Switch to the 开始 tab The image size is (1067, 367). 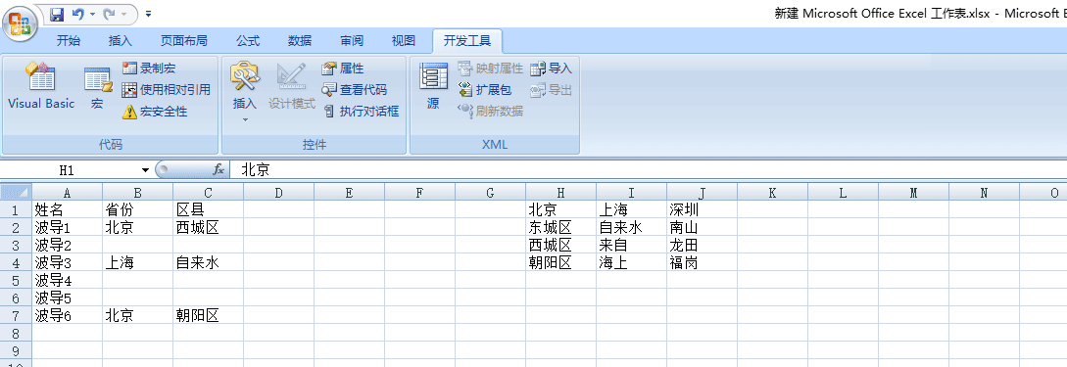pos(68,41)
